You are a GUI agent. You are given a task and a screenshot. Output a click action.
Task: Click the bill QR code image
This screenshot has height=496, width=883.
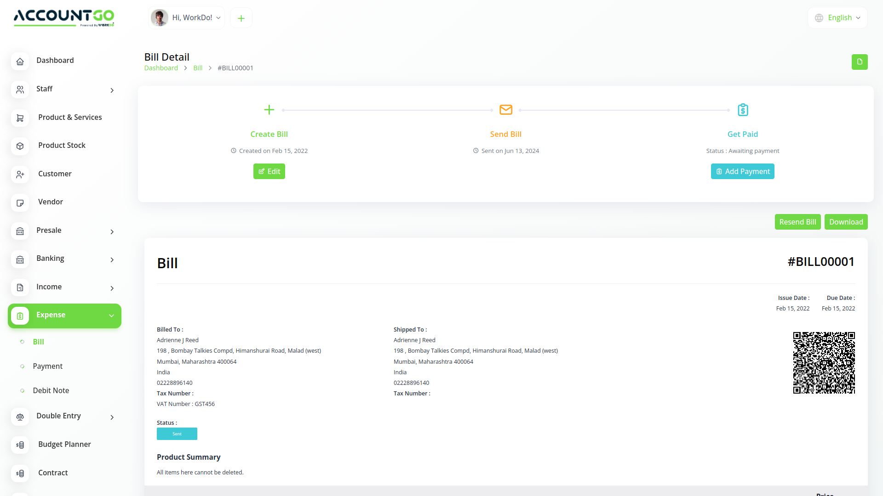824,363
